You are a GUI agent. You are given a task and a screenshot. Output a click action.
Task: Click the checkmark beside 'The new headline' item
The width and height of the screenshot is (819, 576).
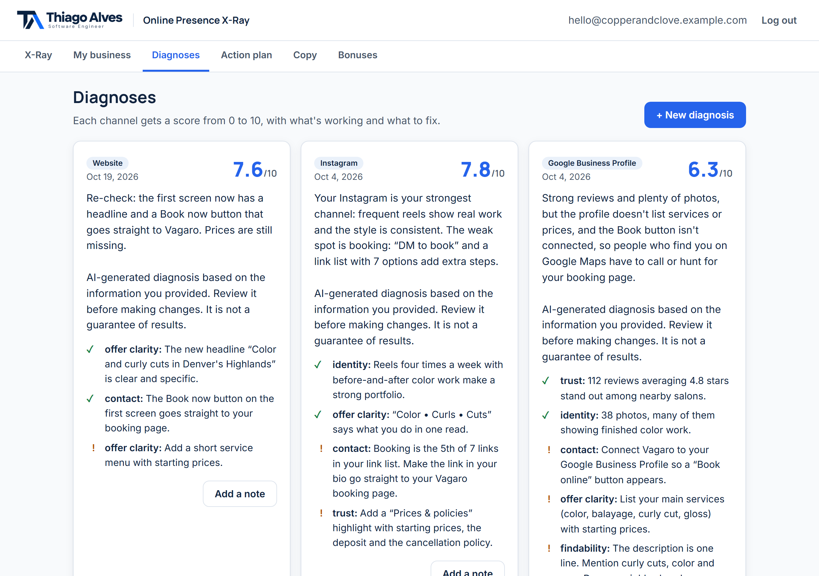tap(90, 349)
